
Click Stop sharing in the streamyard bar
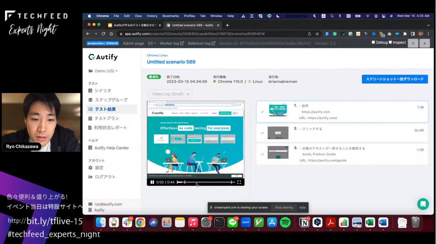[283, 207]
